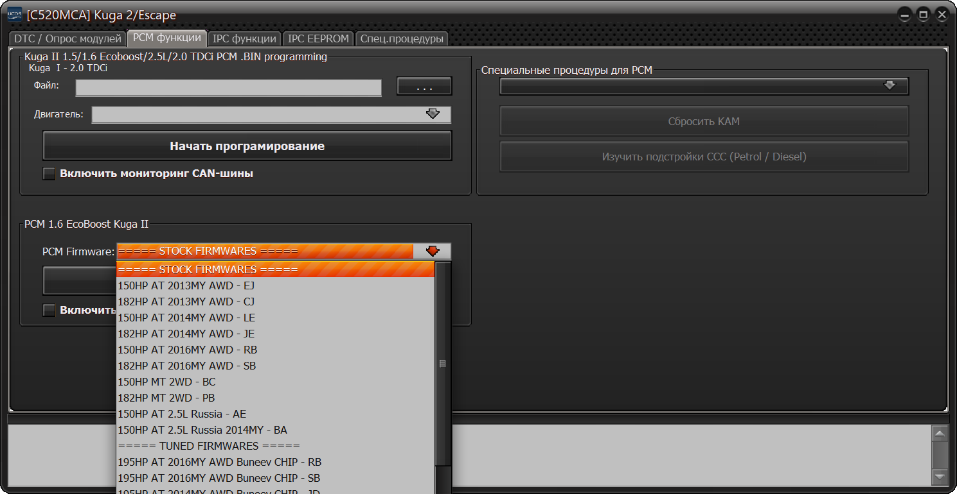
Task: Expand the Двигатель engine dropdown
Action: pyautogui.click(x=433, y=114)
